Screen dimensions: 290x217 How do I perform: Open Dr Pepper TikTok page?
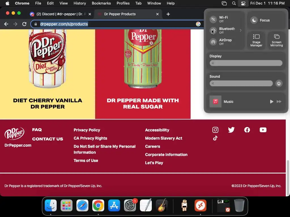[215, 138]
